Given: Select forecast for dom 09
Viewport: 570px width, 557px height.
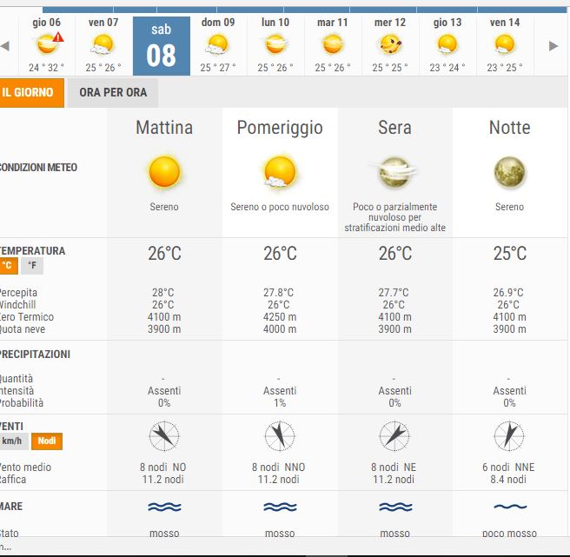Looking at the screenshot, I should click(217, 45).
